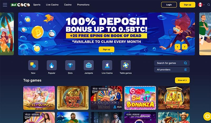Choose the Jackpots 777 icon
This screenshot has width=211, height=123.
pyautogui.click(x=89, y=65)
